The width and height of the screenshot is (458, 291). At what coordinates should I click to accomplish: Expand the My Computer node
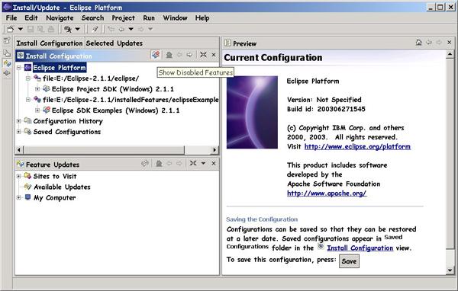click(19, 197)
